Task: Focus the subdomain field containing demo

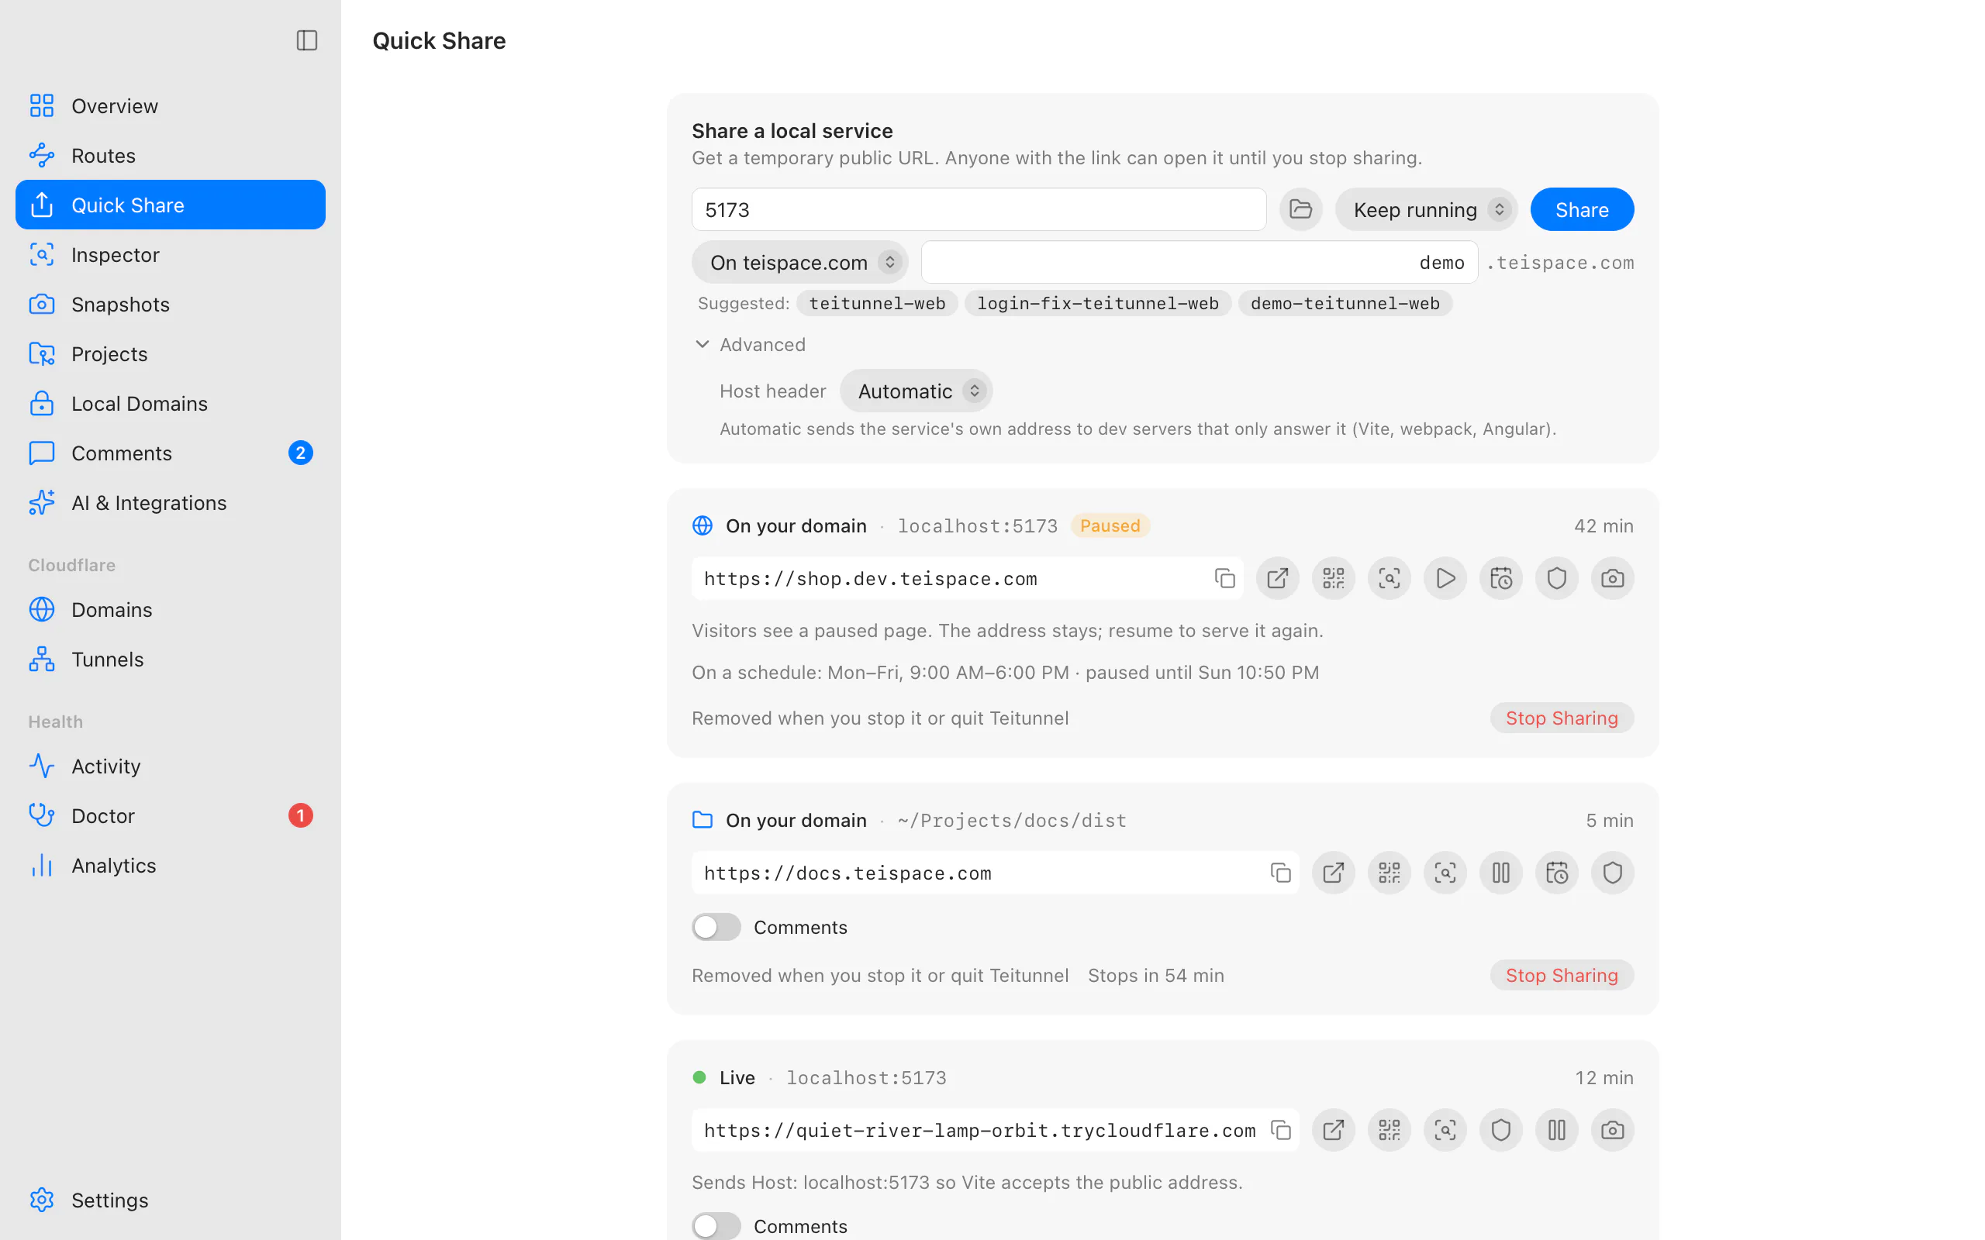Action: pyautogui.click(x=1199, y=263)
